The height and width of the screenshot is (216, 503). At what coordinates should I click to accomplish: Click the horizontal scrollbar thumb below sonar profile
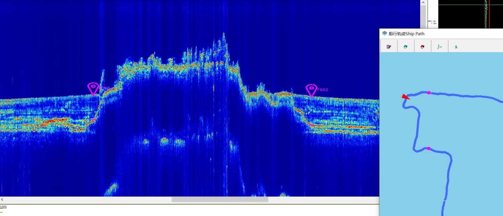[220, 200]
